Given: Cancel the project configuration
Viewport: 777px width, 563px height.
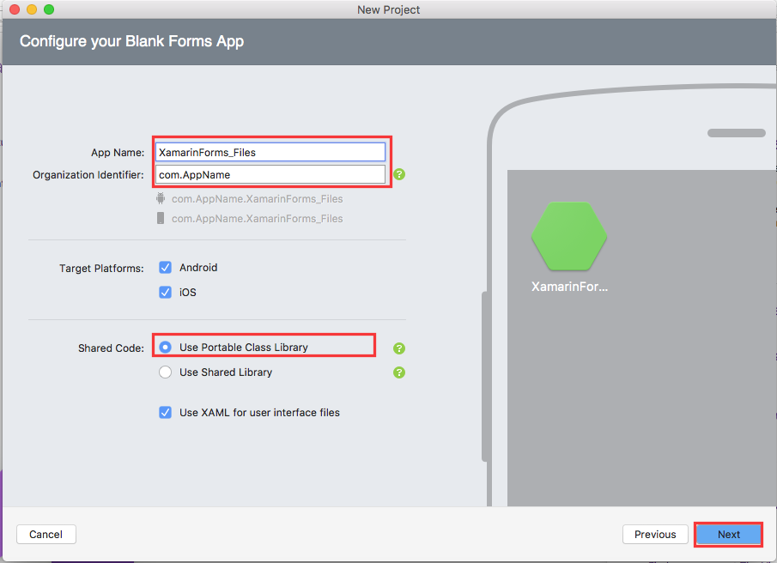Looking at the screenshot, I should [46, 534].
